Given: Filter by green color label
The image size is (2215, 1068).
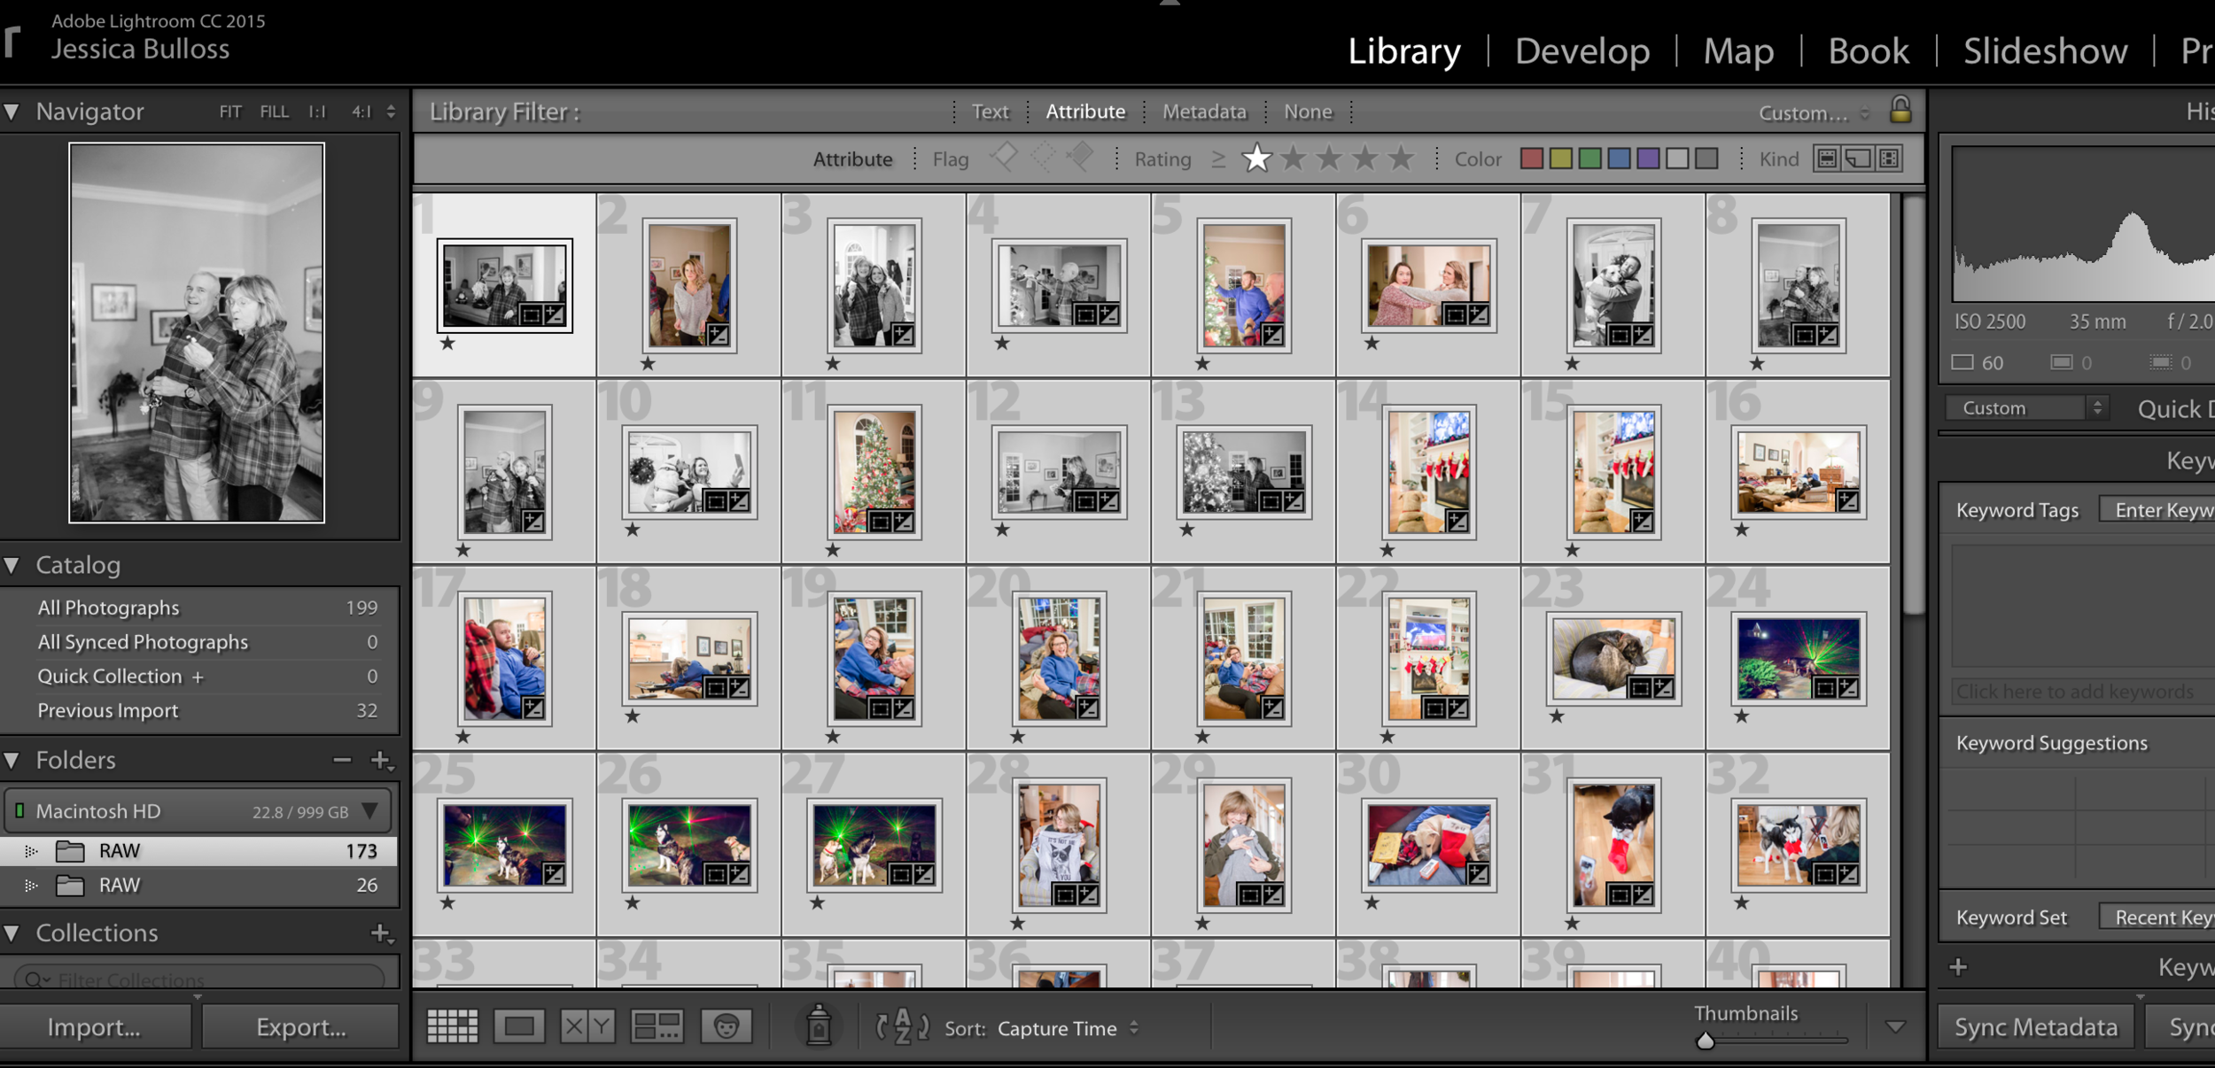Looking at the screenshot, I should pyautogui.click(x=1590, y=159).
